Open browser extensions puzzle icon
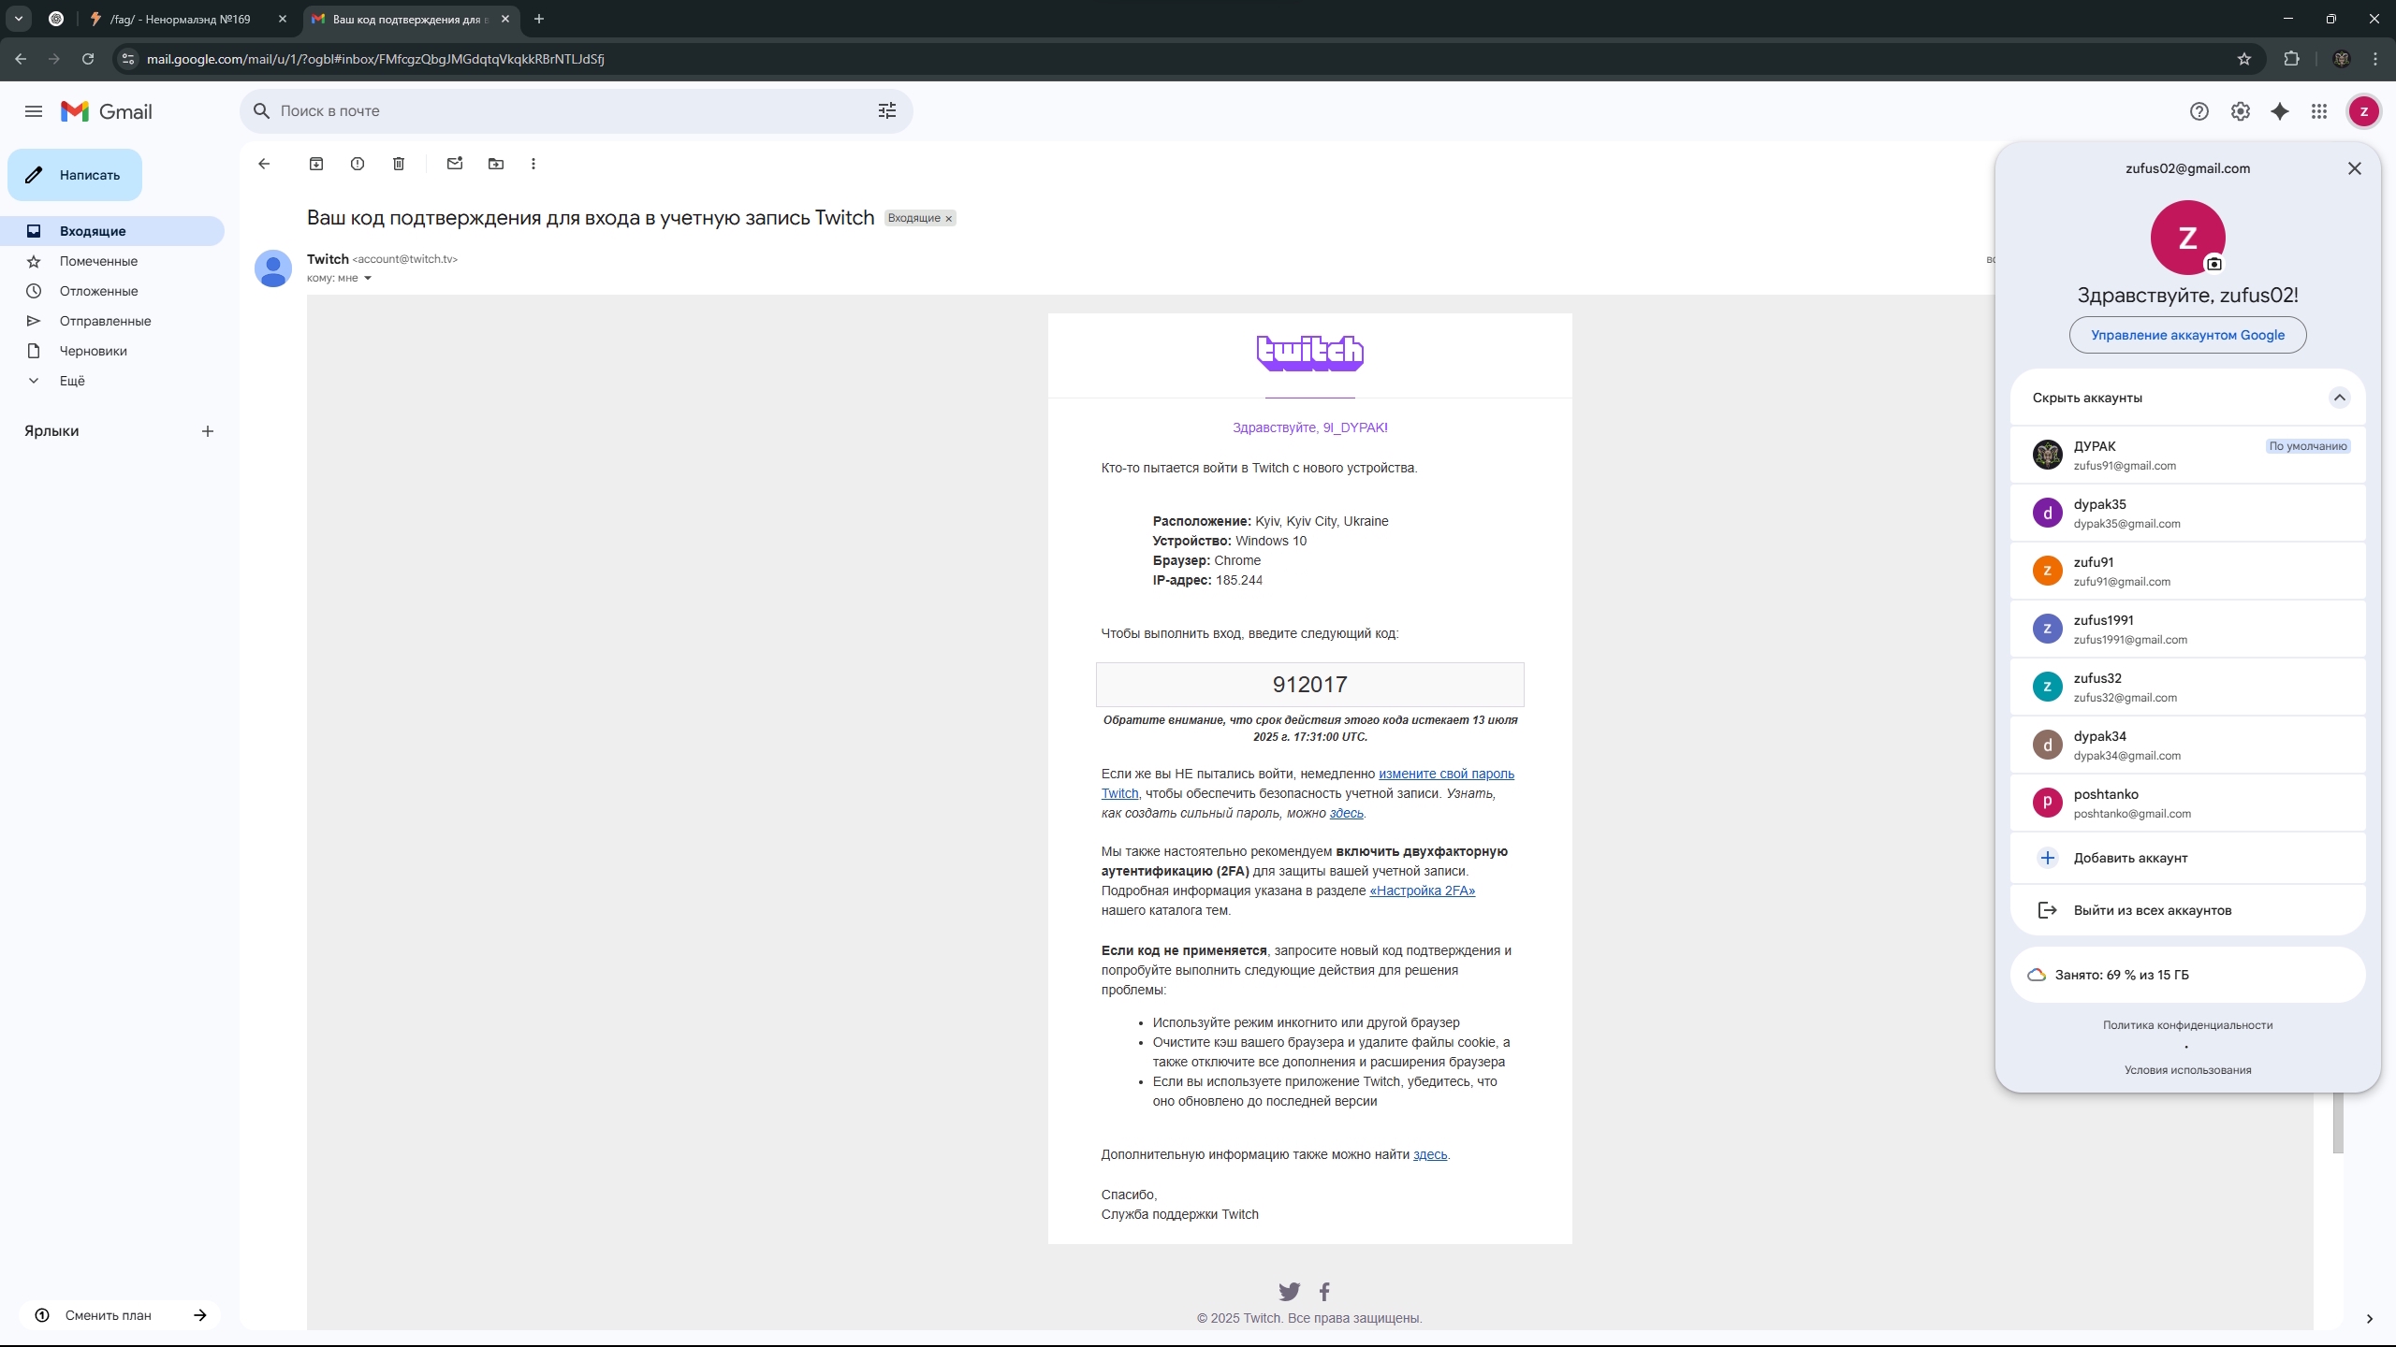Viewport: 2396px width, 1347px height. coord(2291,59)
